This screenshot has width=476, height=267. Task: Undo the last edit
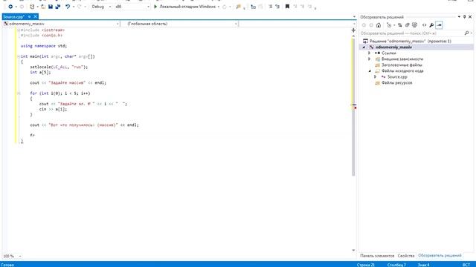pos(68,7)
